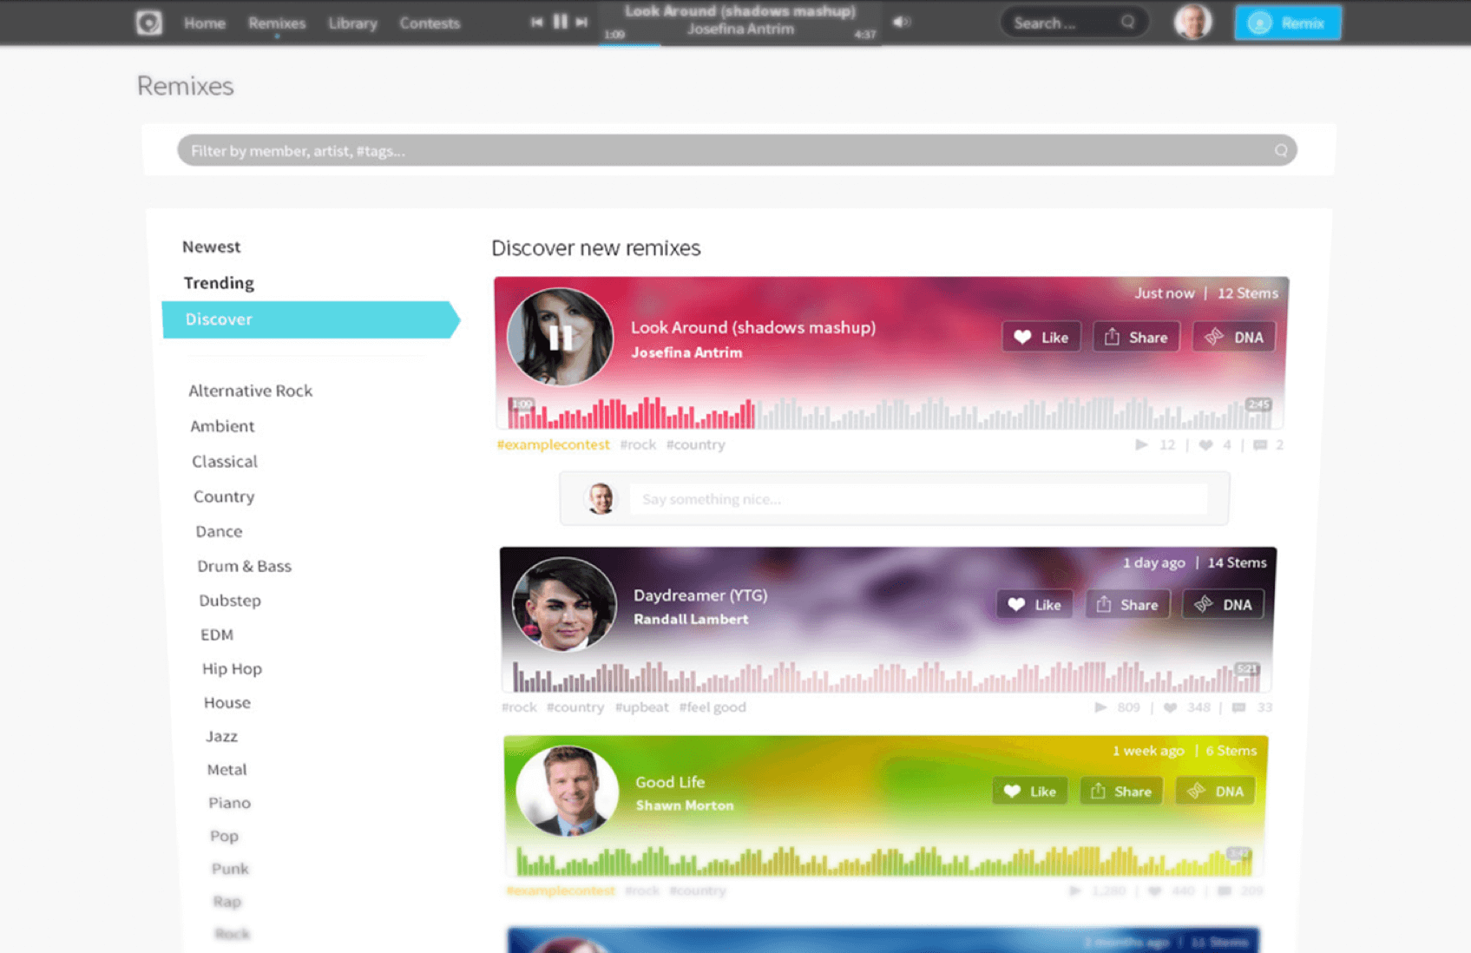This screenshot has width=1471, height=953.
Task: Filter by Drum & Bass genre
Action: pyautogui.click(x=244, y=566)
